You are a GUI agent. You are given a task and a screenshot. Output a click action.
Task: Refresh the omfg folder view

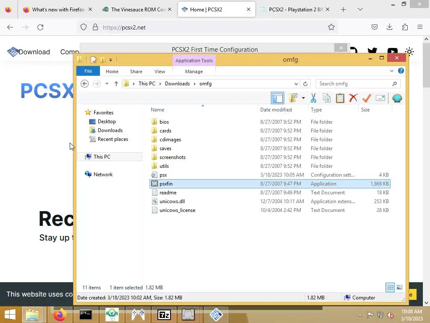click(x=305, y=84)
